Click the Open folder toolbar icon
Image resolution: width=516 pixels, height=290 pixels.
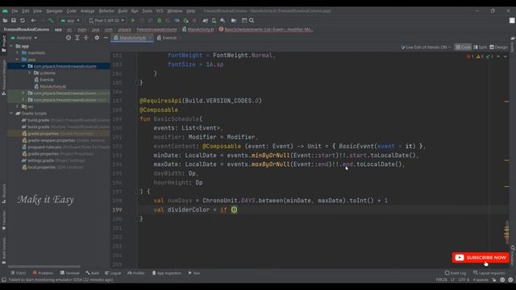coord(5,20)
